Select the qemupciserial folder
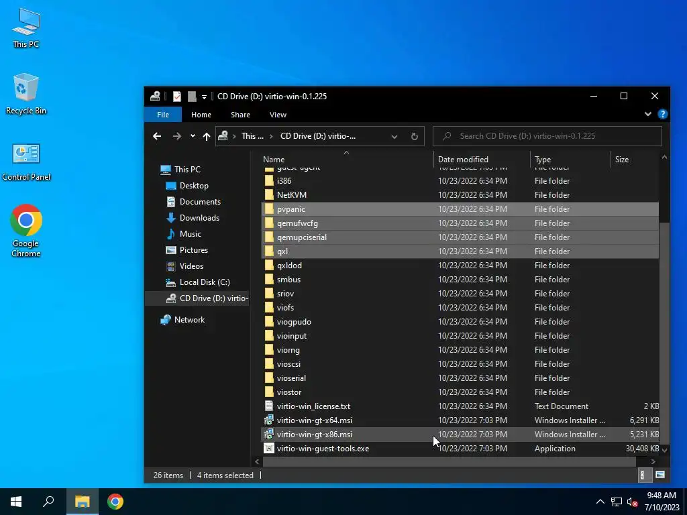The width and height of the screenshot is (687, 515). [460, 237]
